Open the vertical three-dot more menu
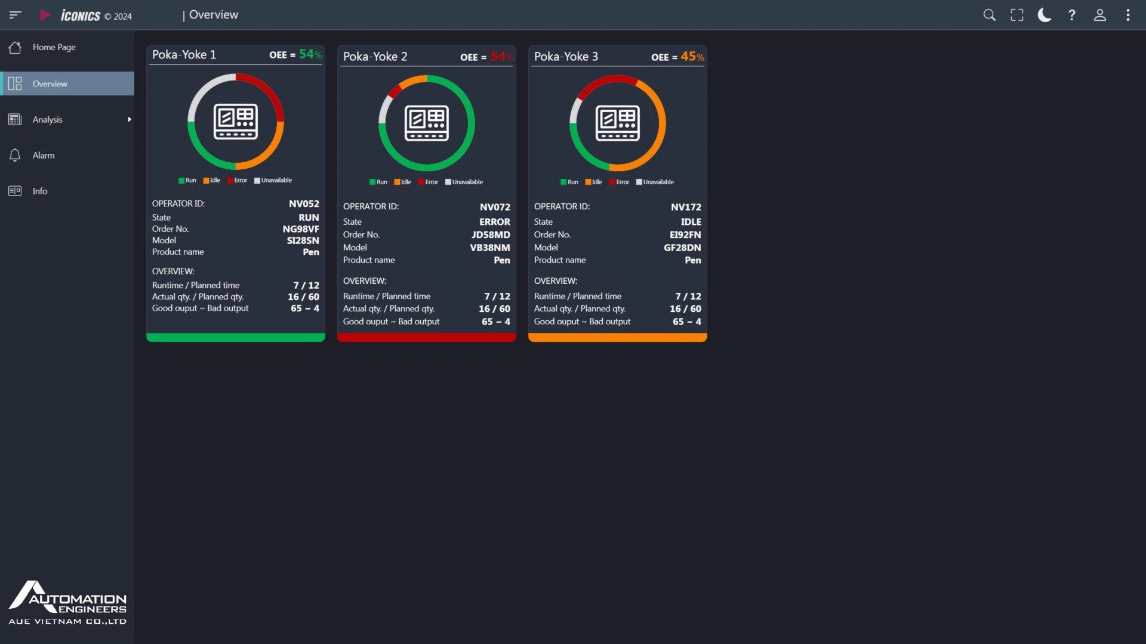1146x644 pixels. [x=1127, y=15]
